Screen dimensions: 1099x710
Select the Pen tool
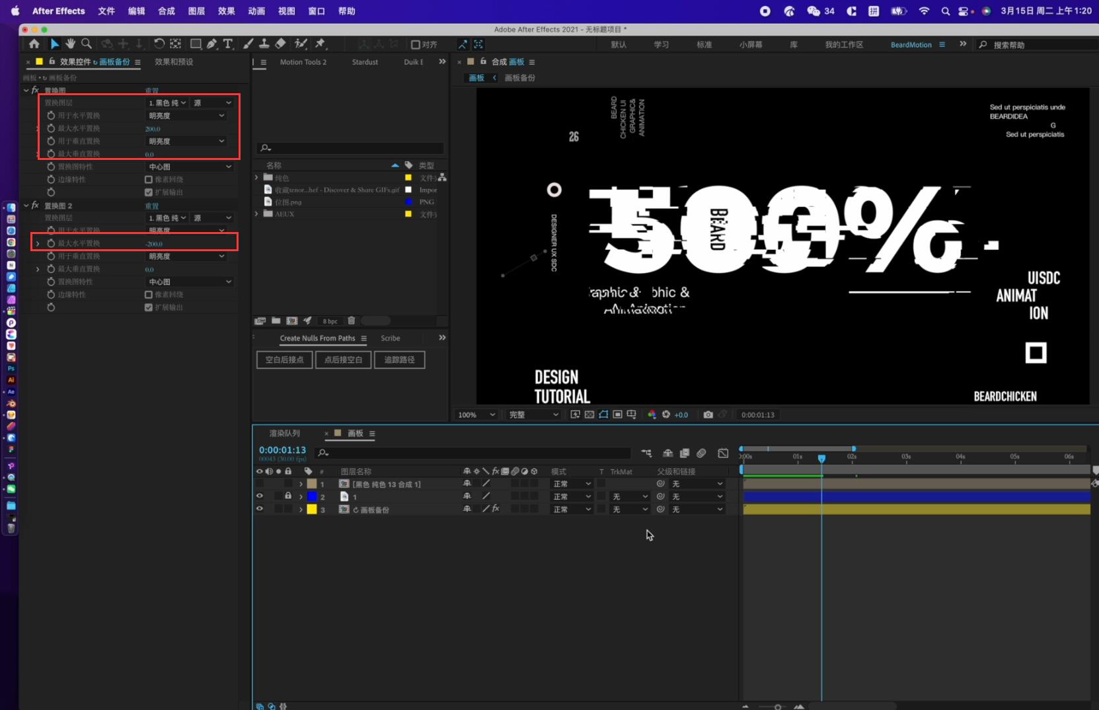click(x=211, y=44)
